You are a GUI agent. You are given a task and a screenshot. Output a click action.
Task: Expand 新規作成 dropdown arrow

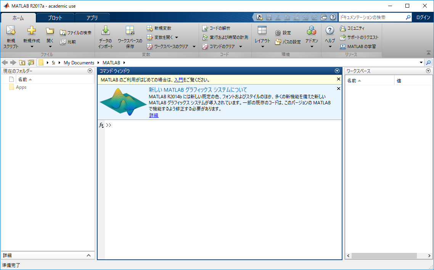coord(32,47)
